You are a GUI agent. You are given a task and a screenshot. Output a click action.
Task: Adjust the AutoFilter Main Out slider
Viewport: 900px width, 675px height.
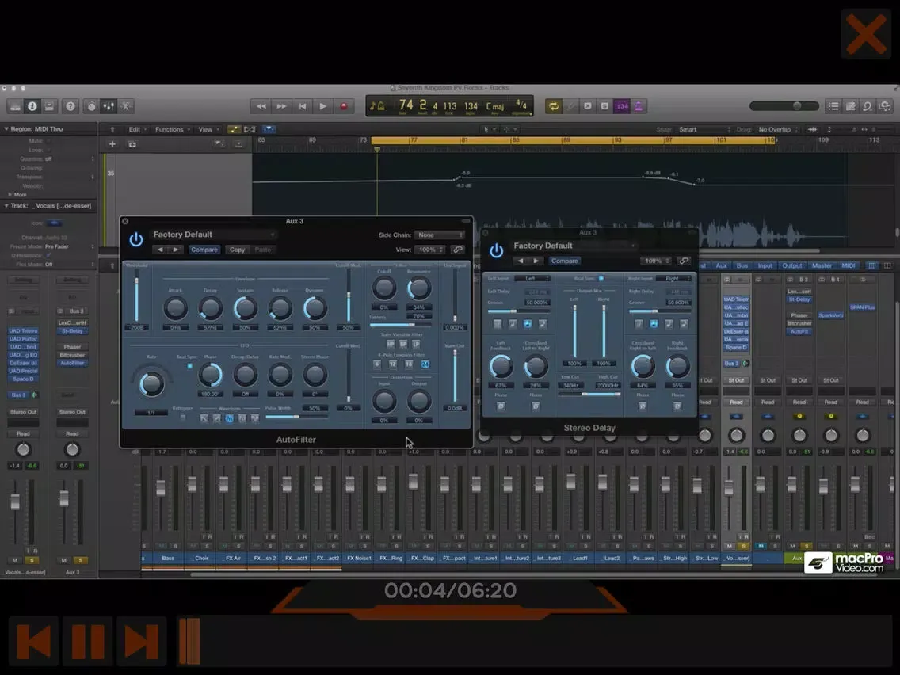[x=456, y=377]
